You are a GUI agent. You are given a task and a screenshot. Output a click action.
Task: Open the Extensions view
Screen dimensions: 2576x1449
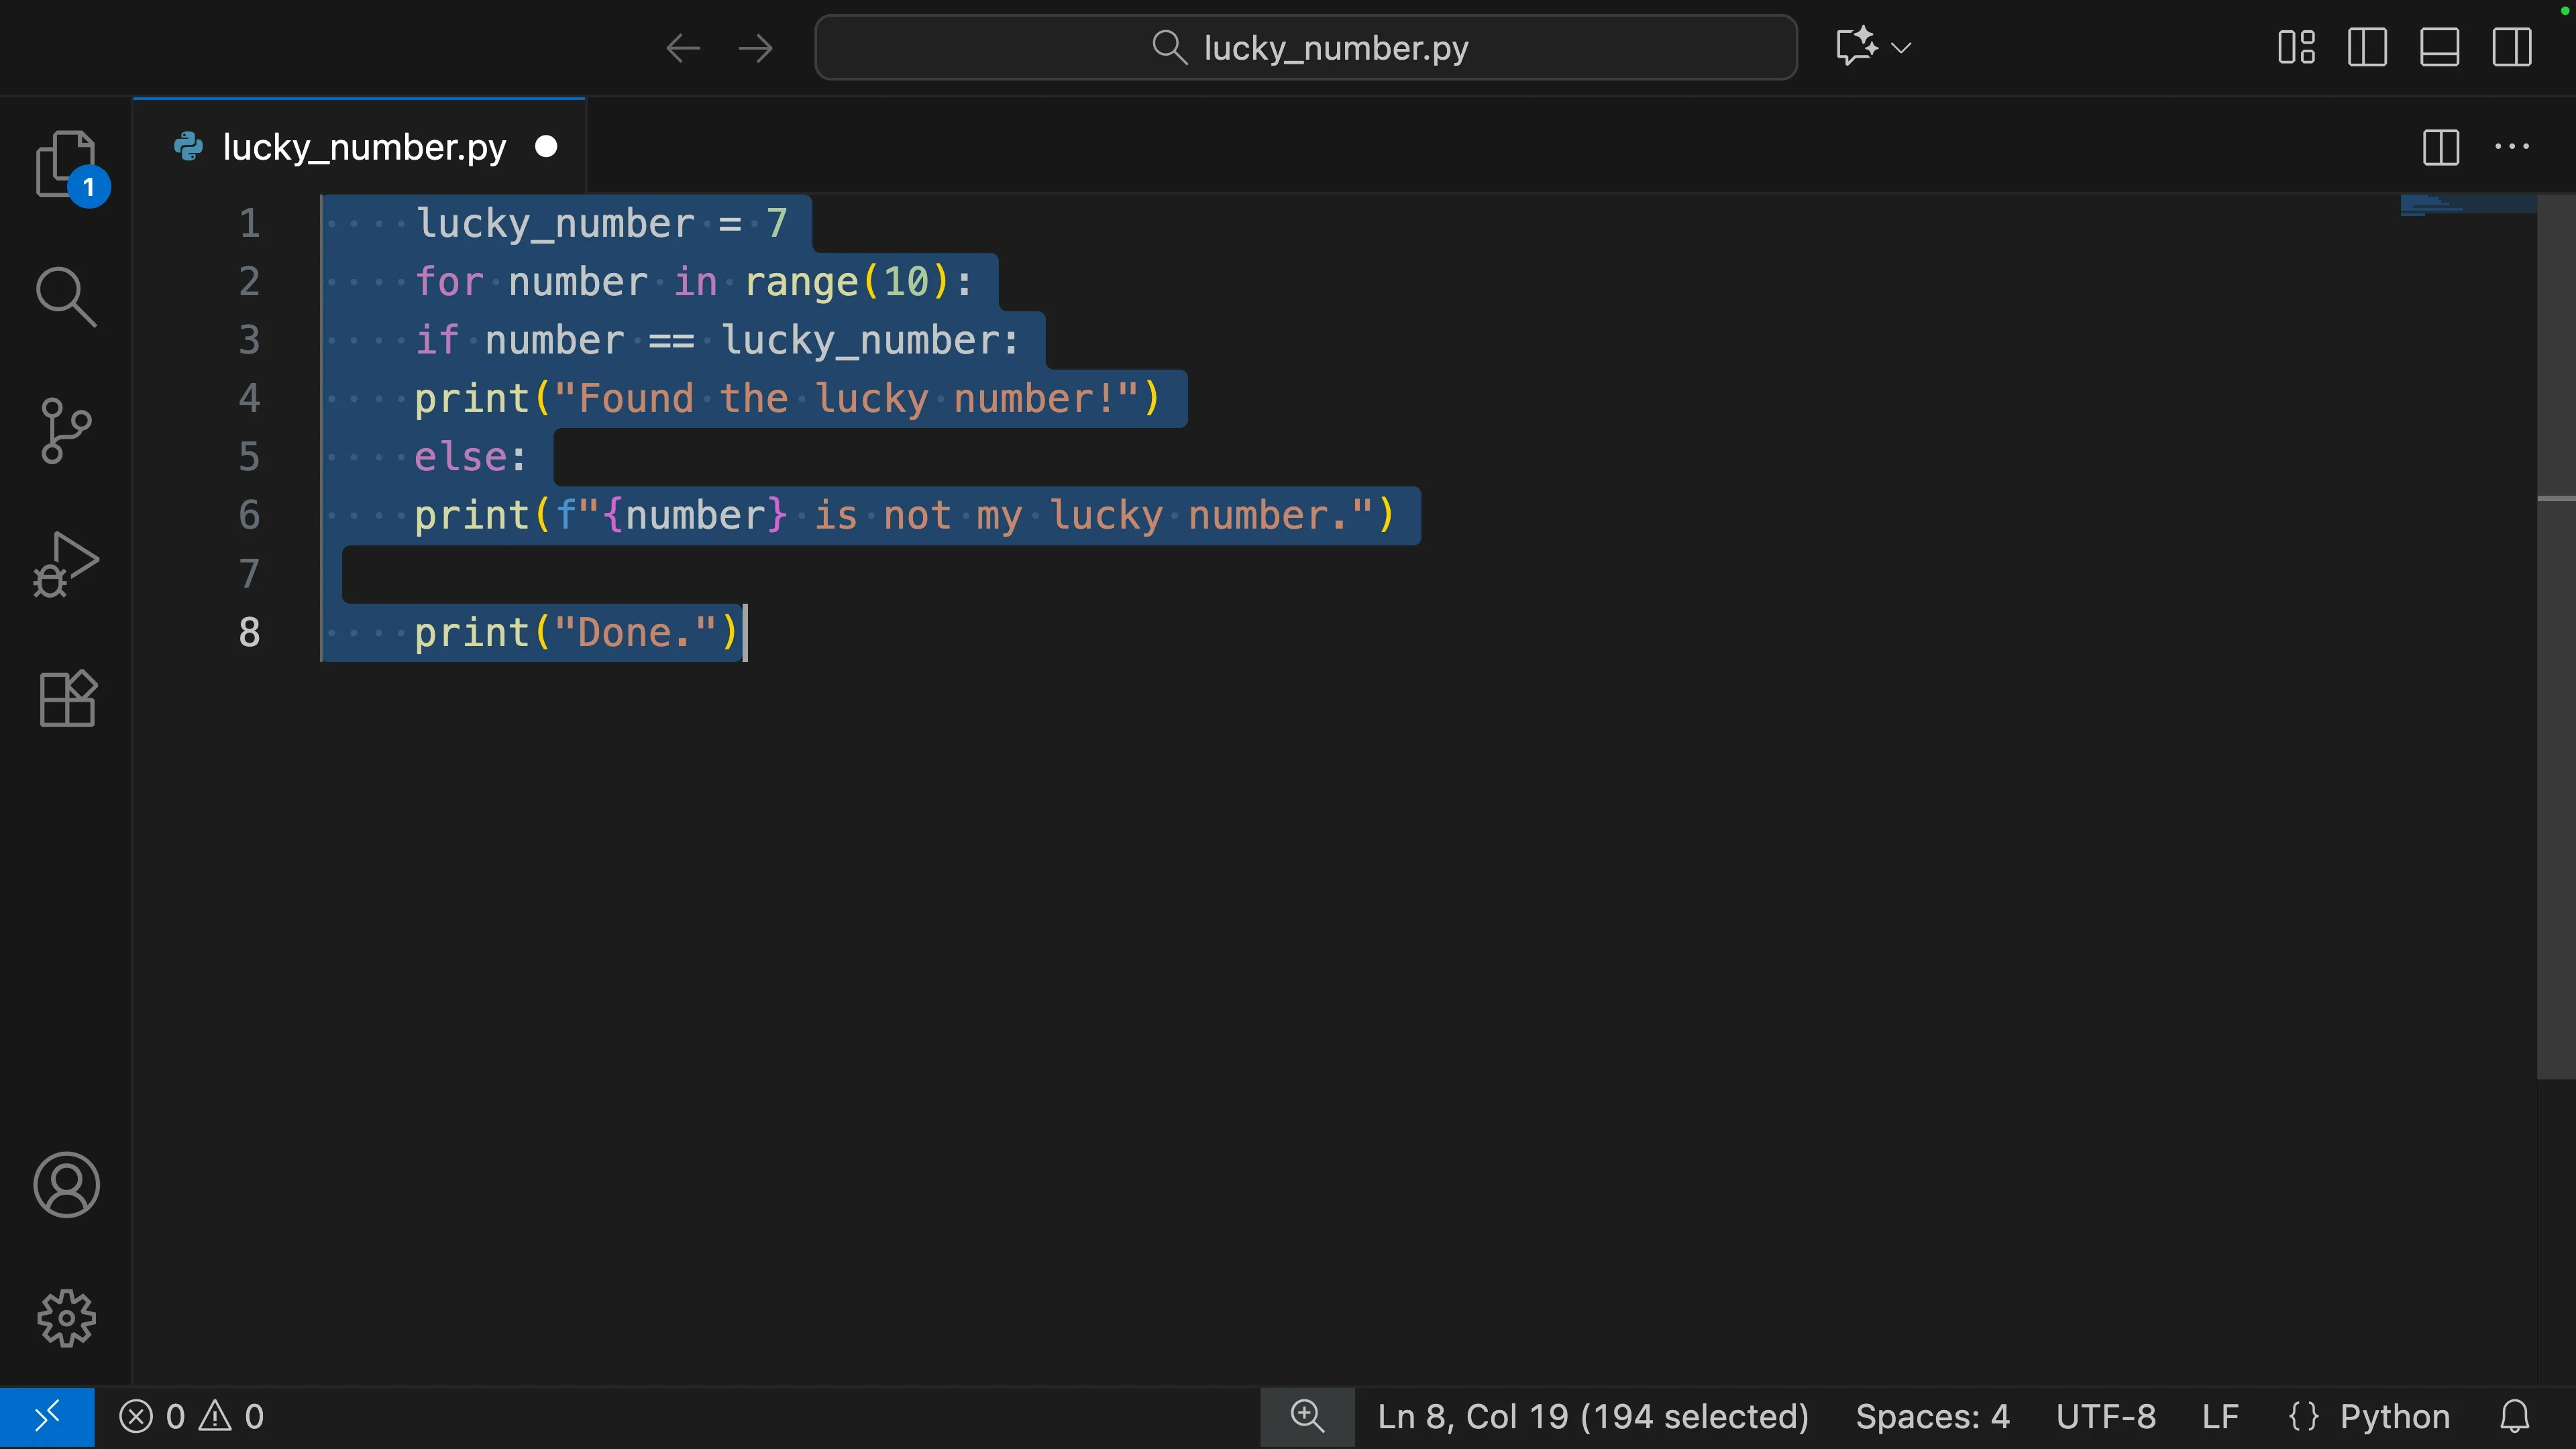66,698
